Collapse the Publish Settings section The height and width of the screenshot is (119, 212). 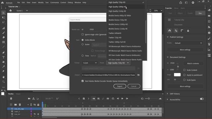point(168,37)
